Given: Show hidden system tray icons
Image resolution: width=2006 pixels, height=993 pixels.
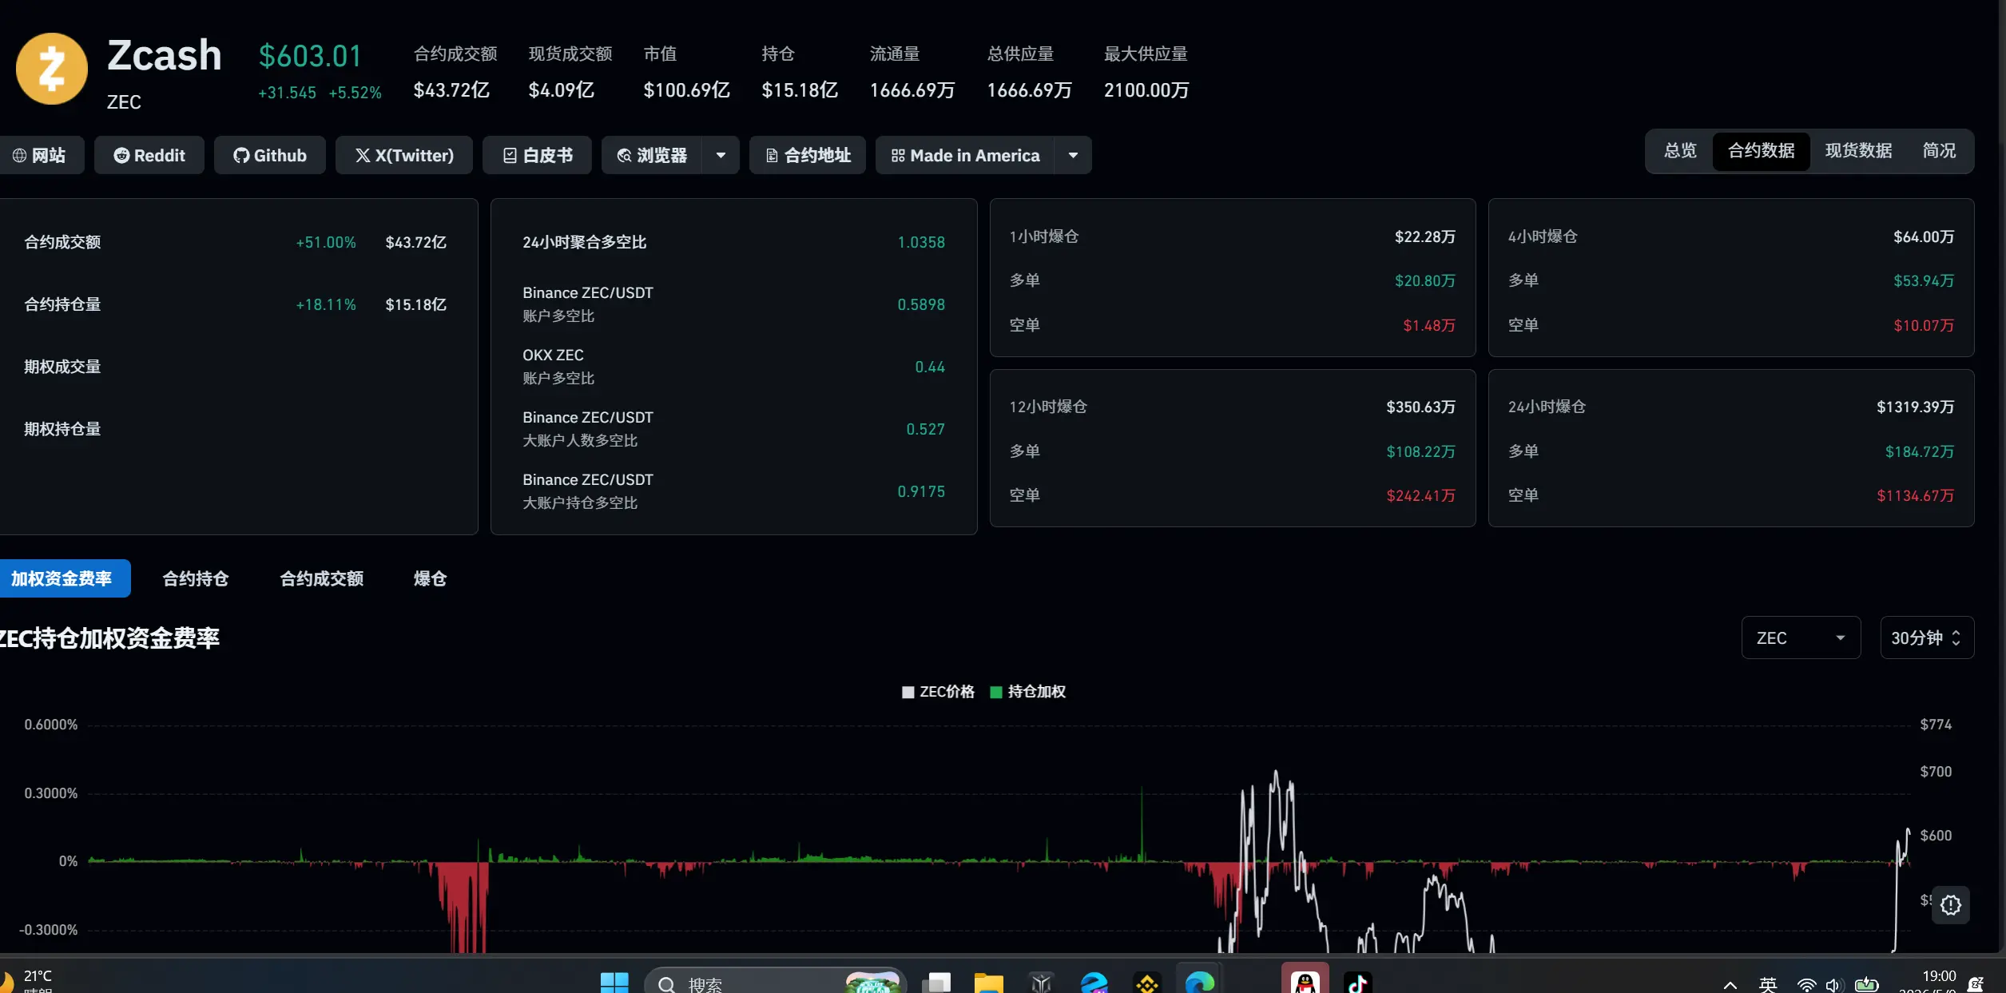Looking at the screenshot, I should [x=1730, y=985].
